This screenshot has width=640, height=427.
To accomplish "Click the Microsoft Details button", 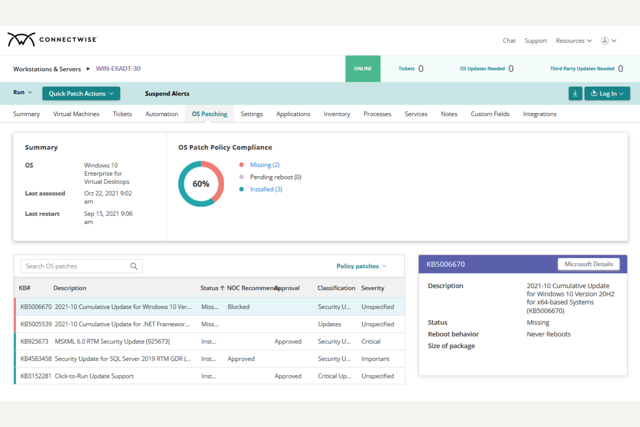I will 588,264.
